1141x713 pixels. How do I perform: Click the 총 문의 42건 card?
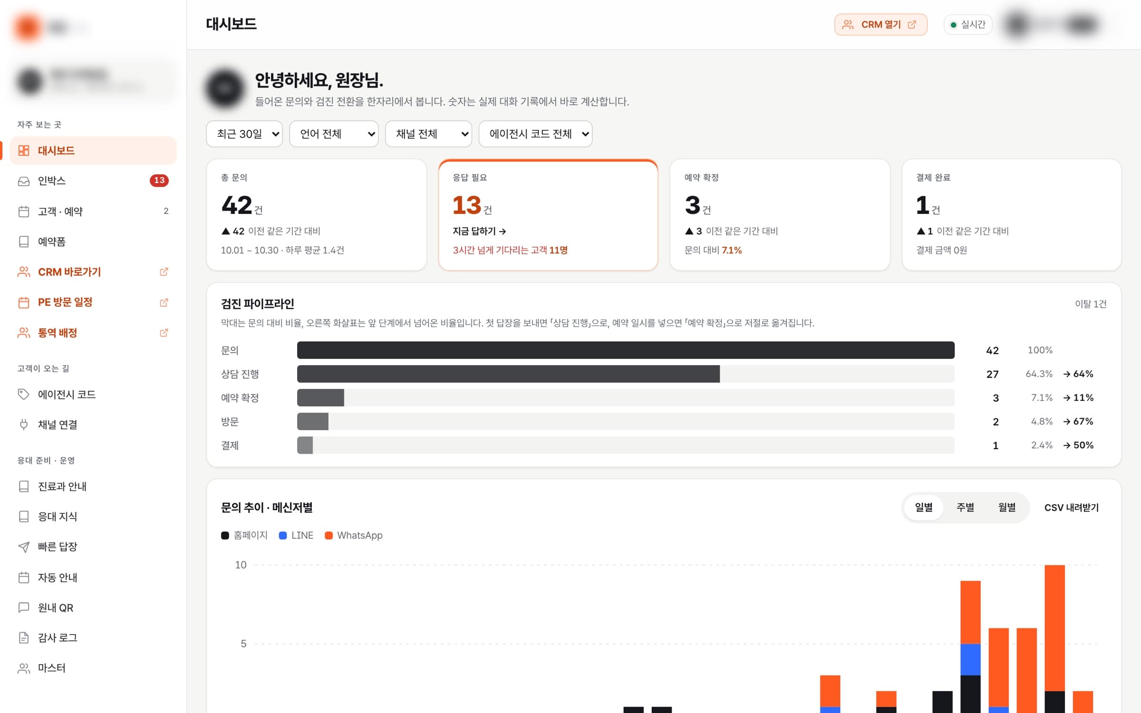[x=317, y=215]
